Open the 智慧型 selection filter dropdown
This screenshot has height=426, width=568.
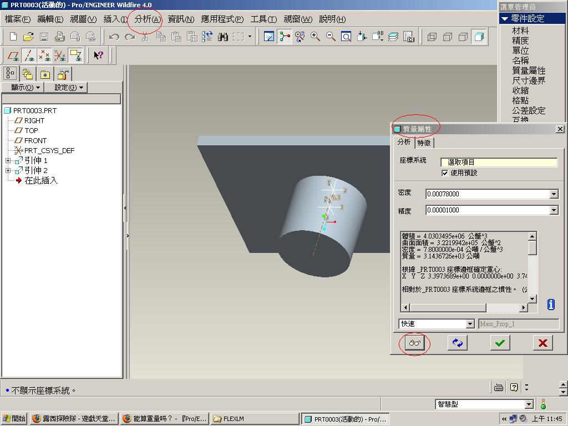tap(529, 404)
